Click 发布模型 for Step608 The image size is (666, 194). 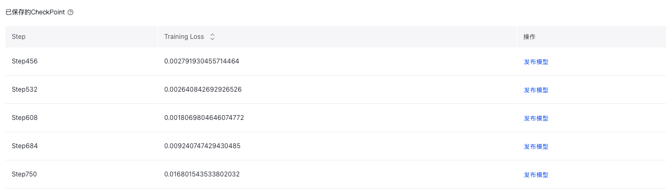[x=536, y=118]
